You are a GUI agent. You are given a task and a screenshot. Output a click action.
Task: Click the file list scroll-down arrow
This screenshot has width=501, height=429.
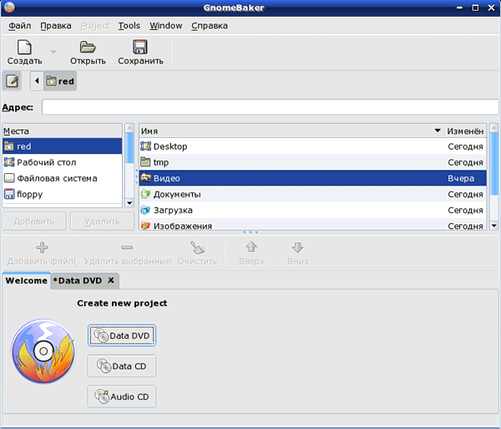494,226
